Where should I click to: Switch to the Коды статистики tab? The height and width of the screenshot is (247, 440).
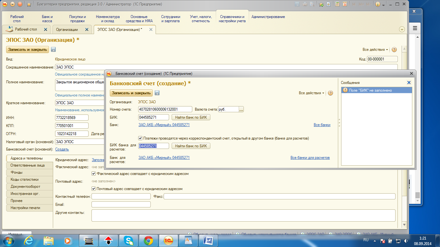(x=29, y=179)
